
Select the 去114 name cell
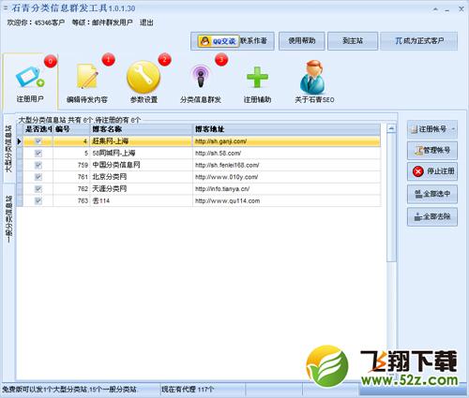click(142, 200)
